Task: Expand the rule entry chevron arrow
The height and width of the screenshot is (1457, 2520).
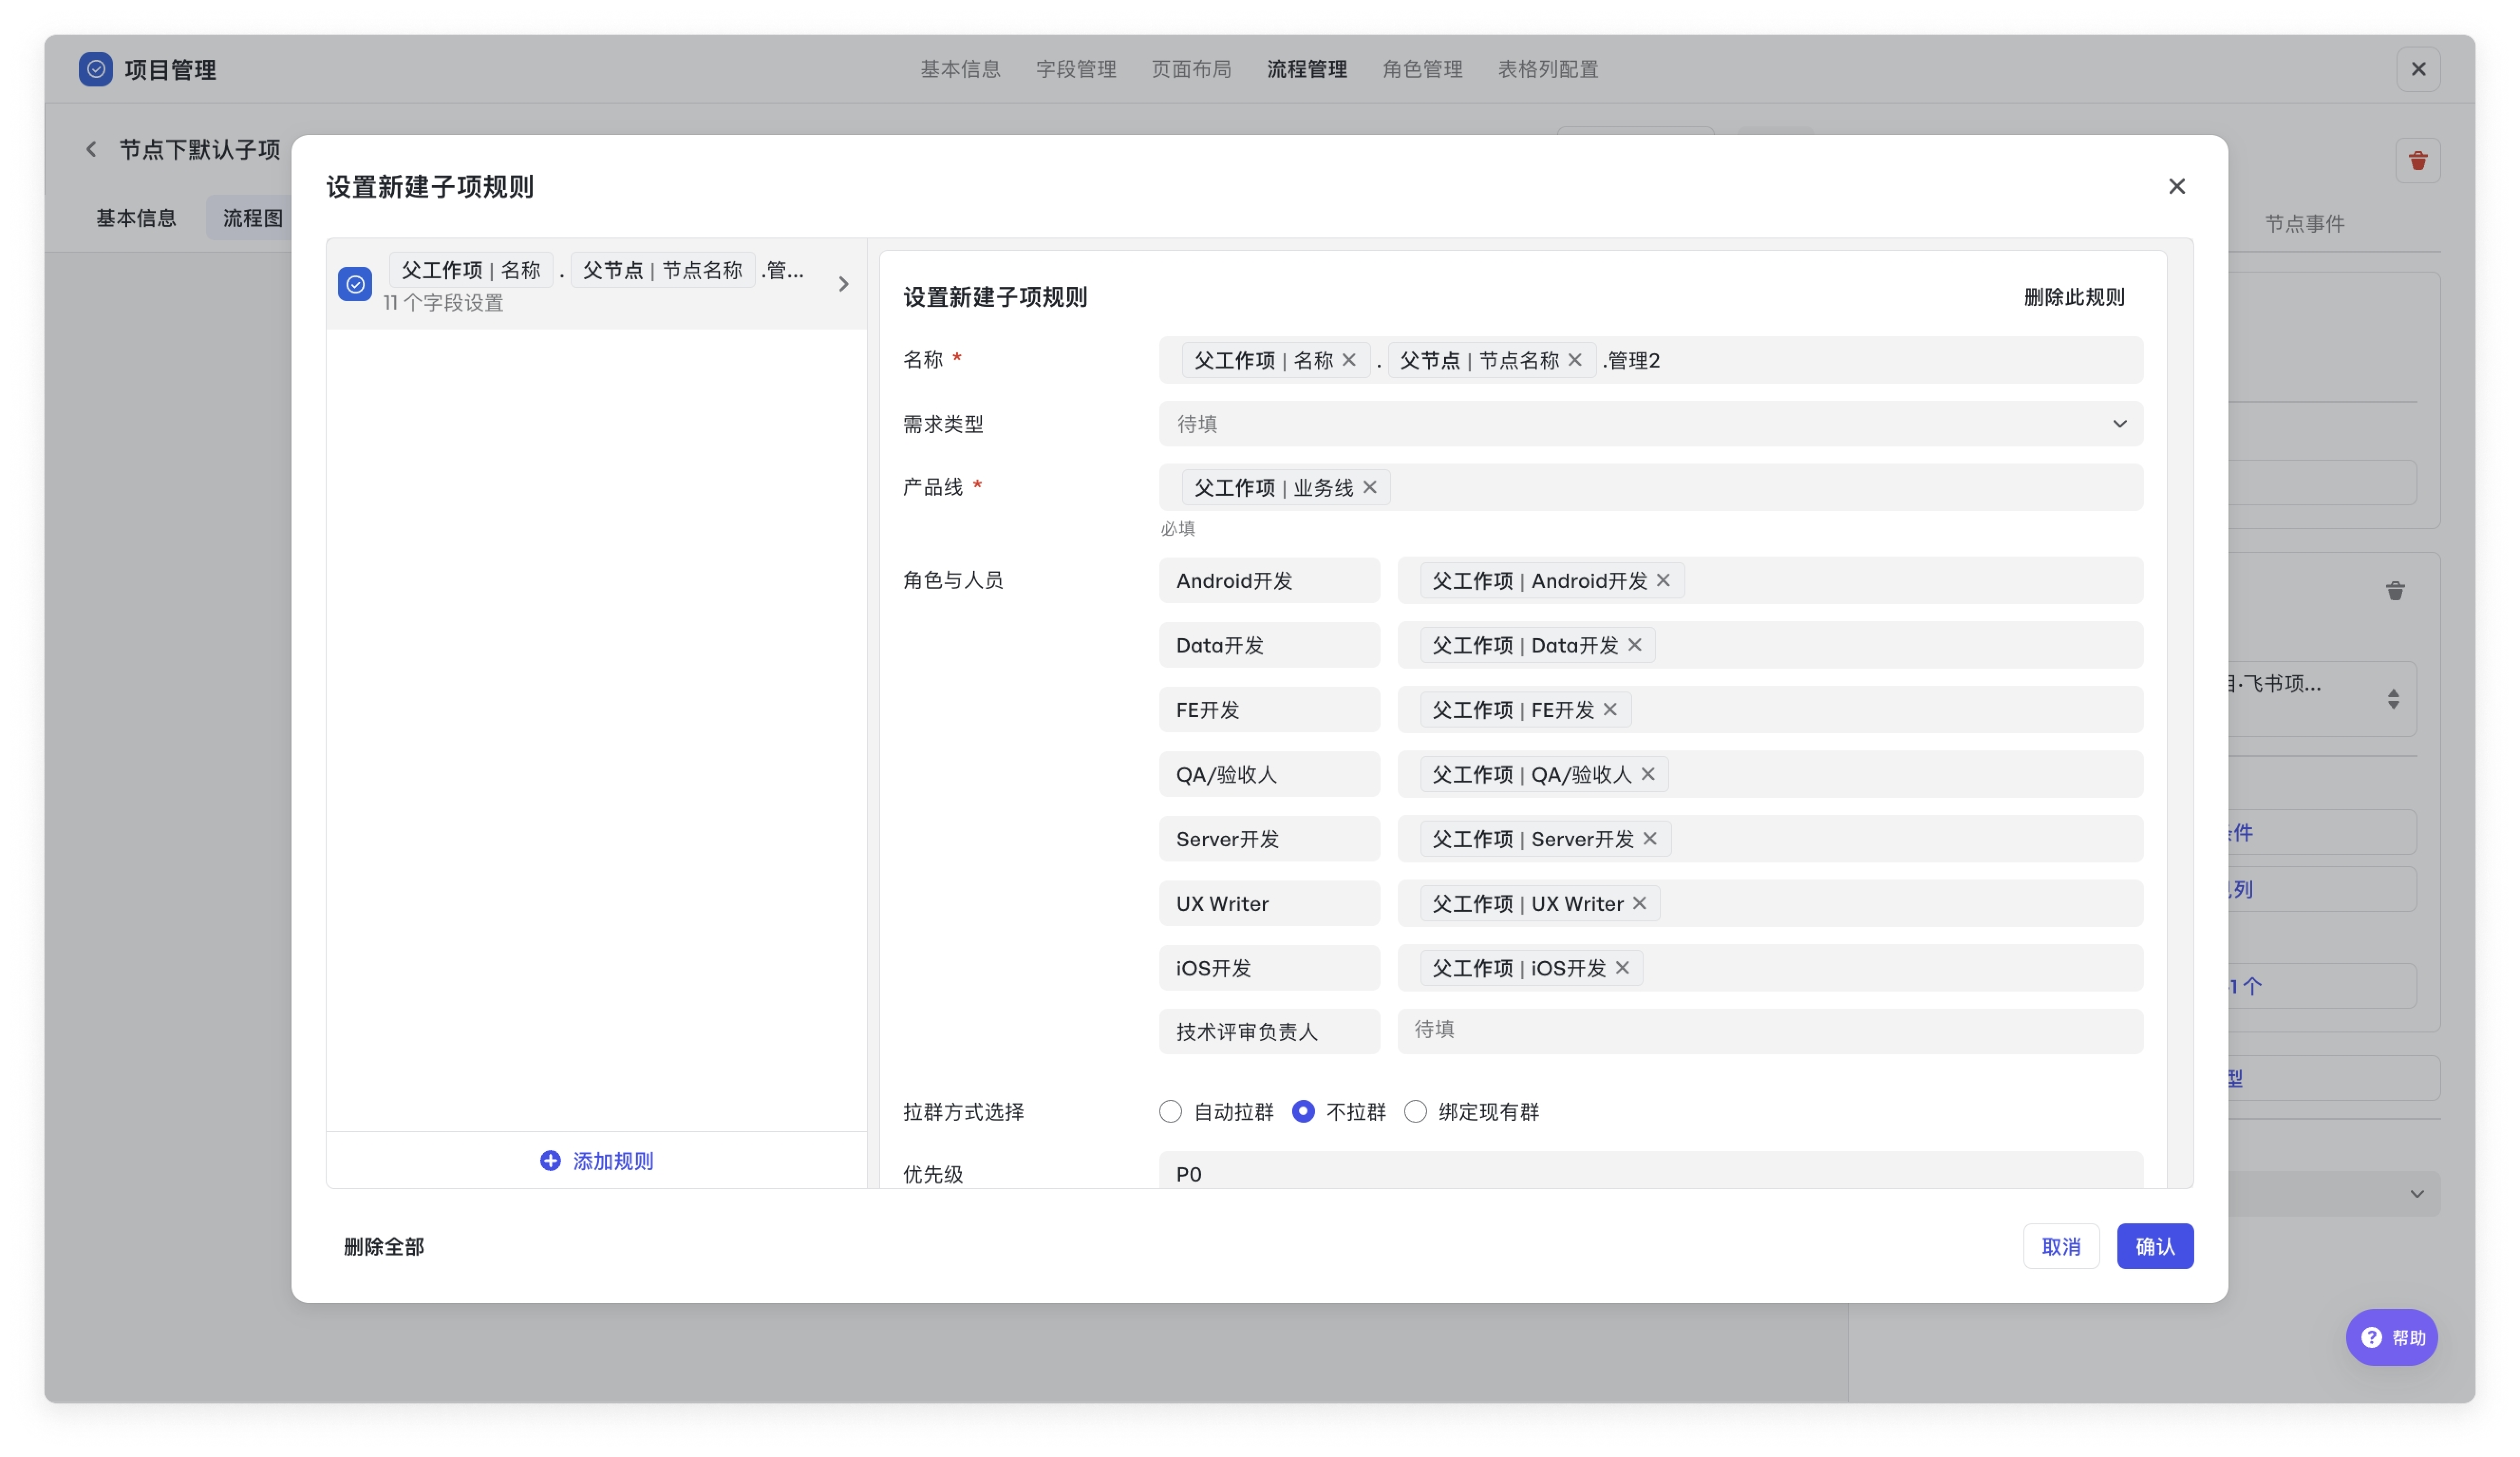Action: tap(843, 284)
